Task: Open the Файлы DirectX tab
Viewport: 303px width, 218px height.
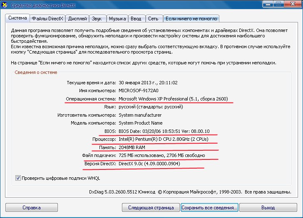Action: 47,19
